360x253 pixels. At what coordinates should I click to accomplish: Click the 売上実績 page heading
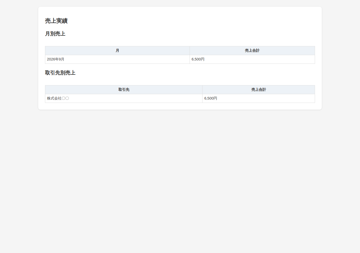pyautogui.click(x=56, y=21)
